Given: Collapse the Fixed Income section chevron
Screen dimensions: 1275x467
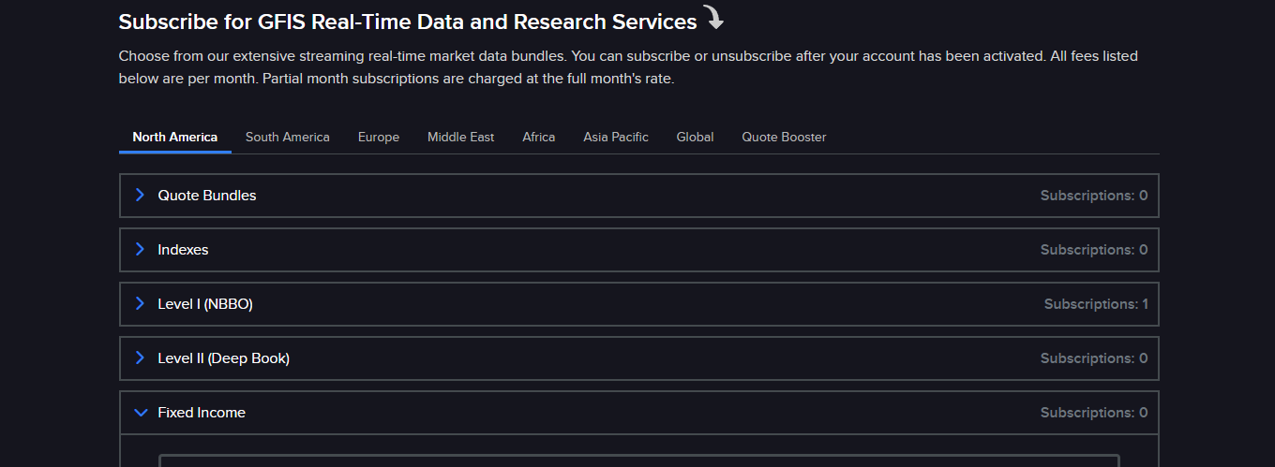Looking at the screenshot, I should click(x=141, y=412).
